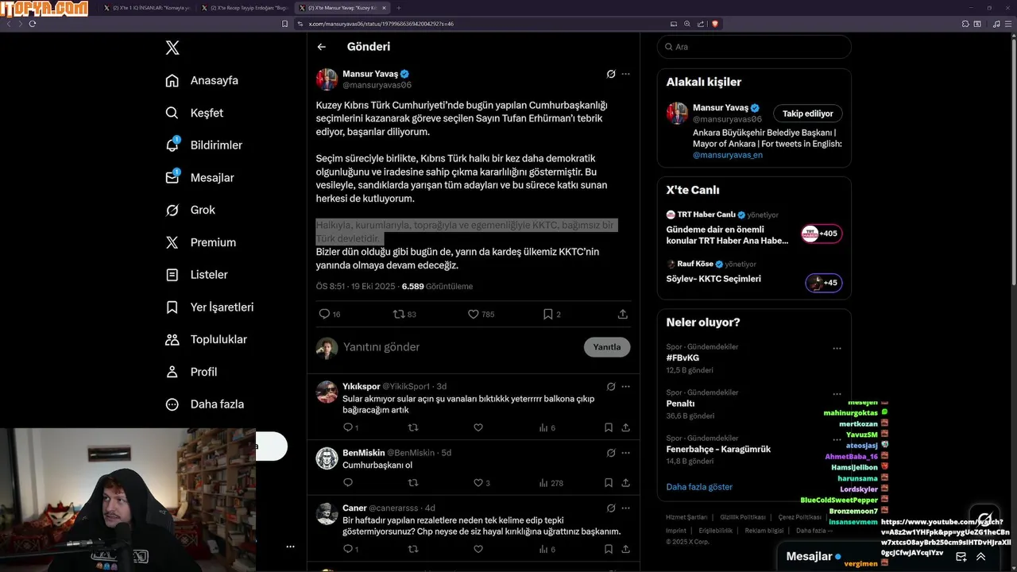Open the Listeler icon in the sidebar
1017x572 pixels.
(x=172, y=275)
